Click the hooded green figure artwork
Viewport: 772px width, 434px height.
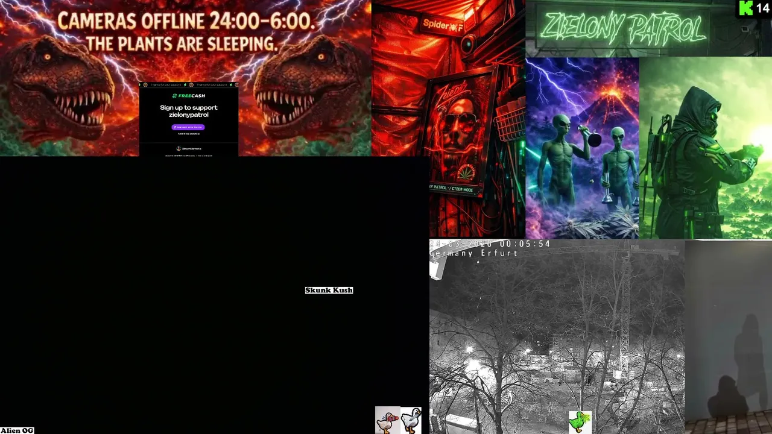pyautogui.click(x=705, y=148)
